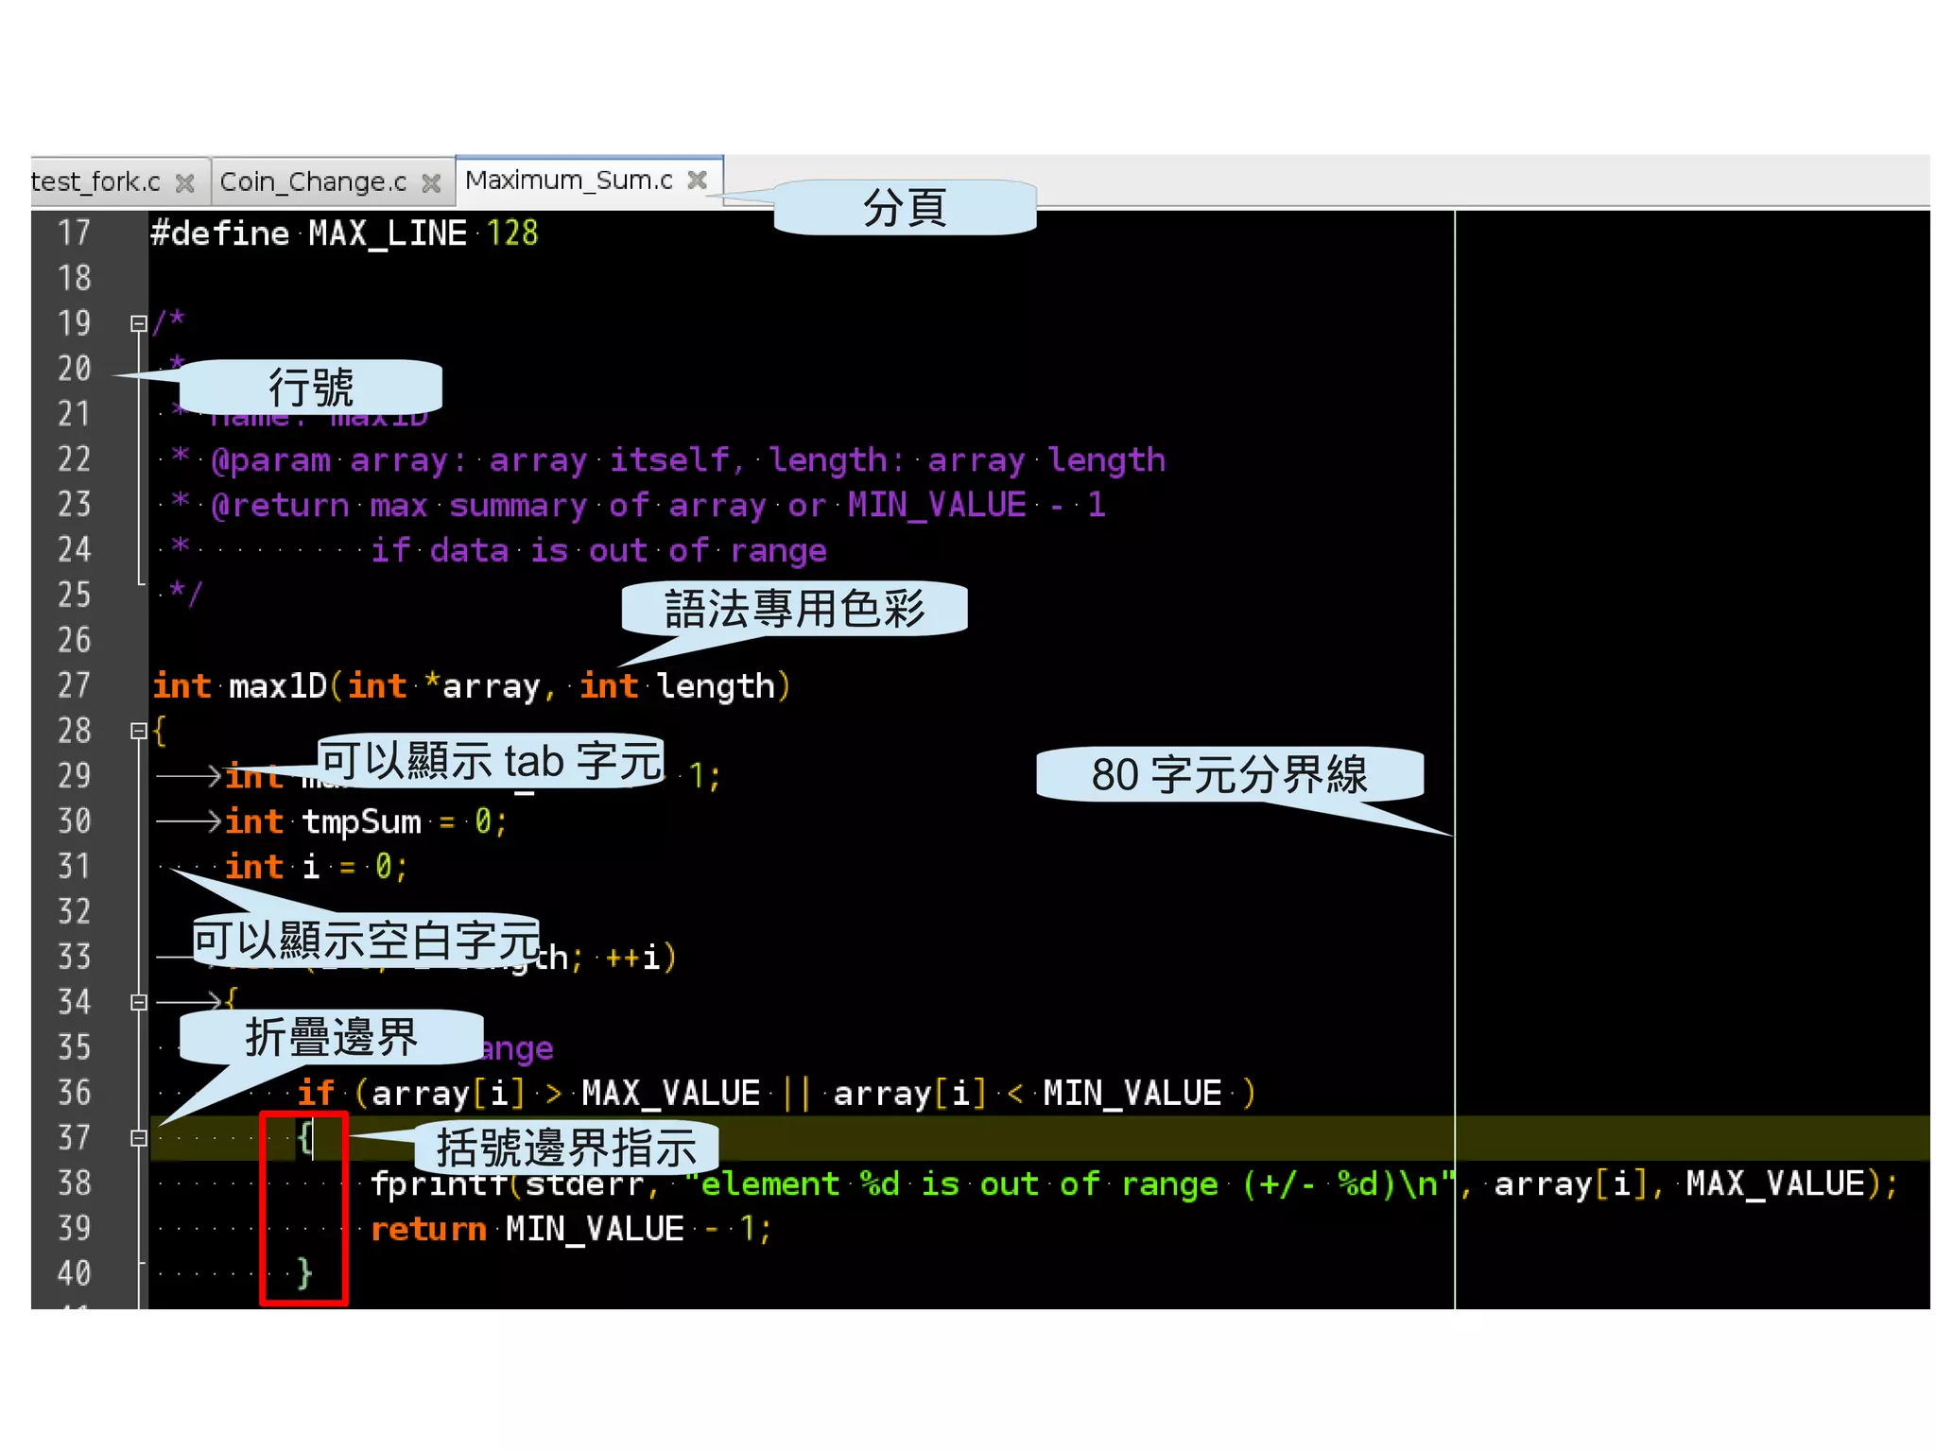
Task: Click line number 27 in the margin
Action: [75, 685]
